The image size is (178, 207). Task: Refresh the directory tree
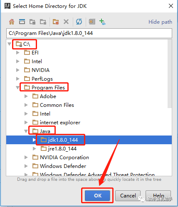click(79, 22)
